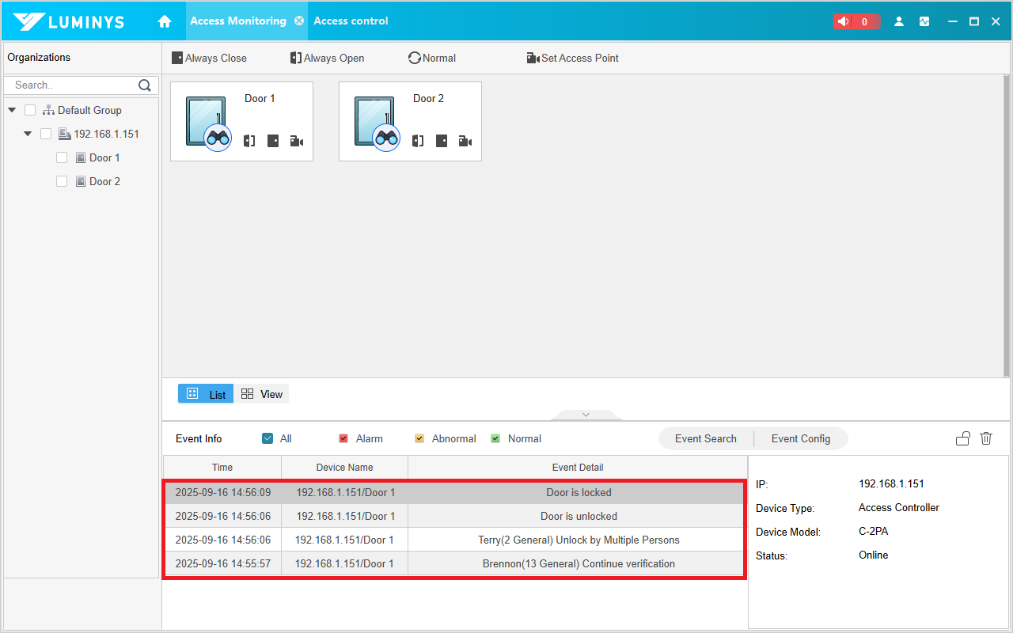
Task: Click Door 1 close-door icon
Action: pyautogui.click(x=273, y=141)
